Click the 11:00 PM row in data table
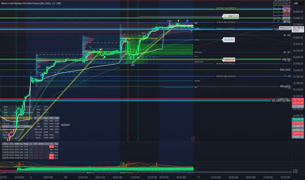 [x=30, y=147]
